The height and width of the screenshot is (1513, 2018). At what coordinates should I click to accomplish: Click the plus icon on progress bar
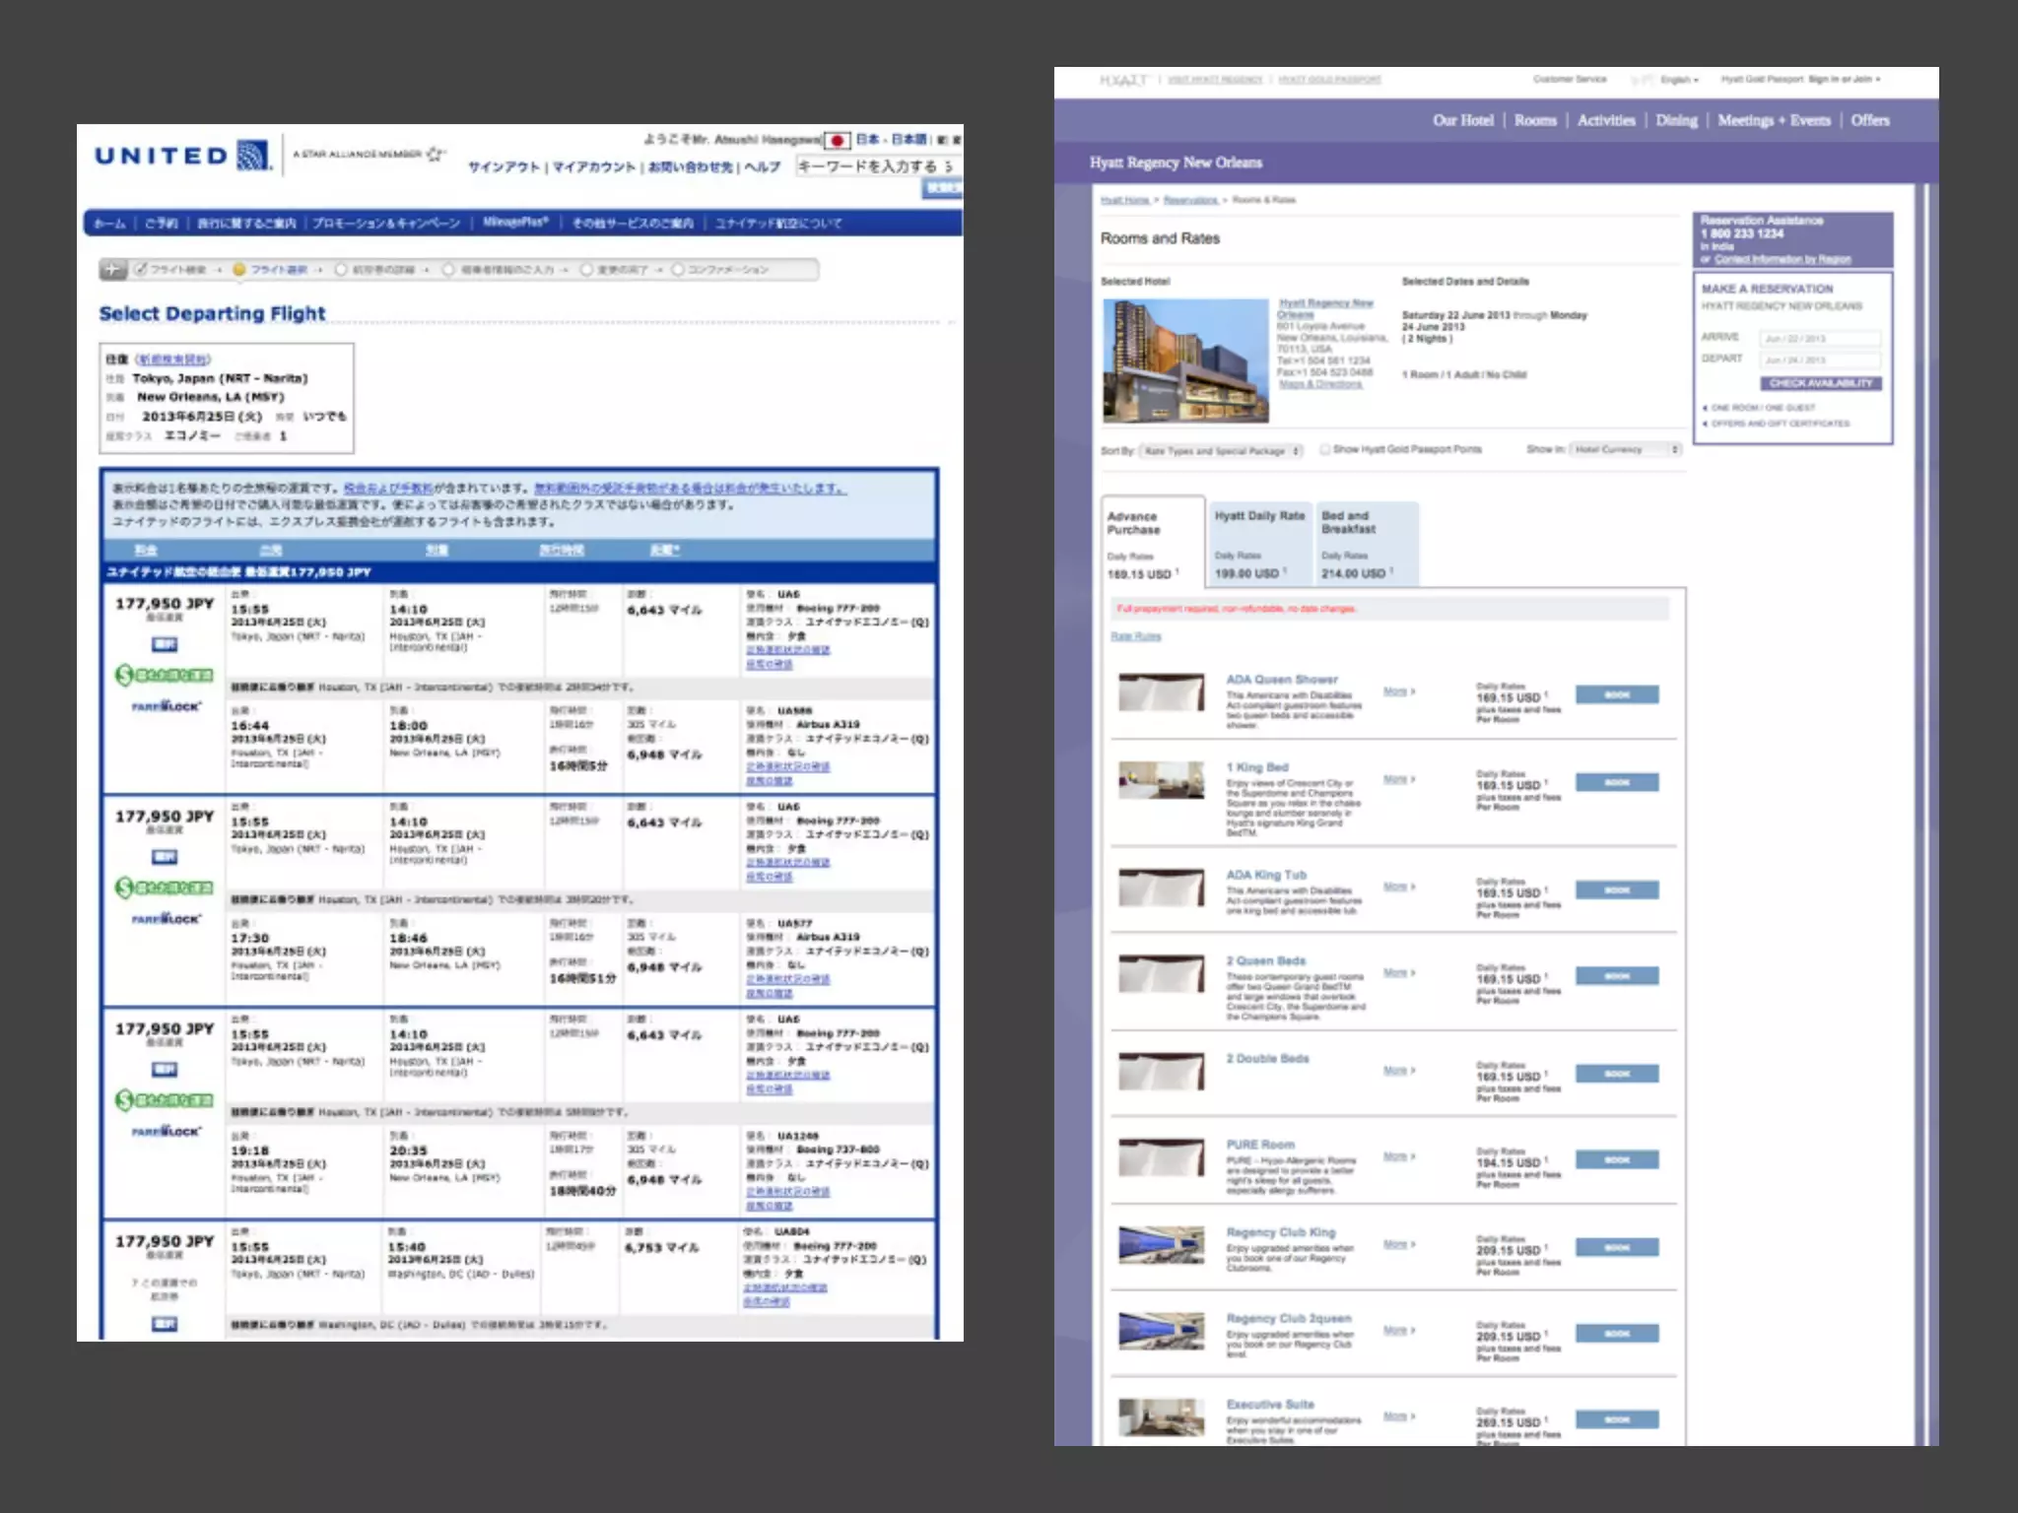[x=114, y=269]
